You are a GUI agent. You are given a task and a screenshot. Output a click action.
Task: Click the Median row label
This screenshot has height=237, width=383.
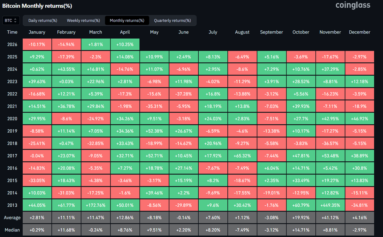point(12,230)
